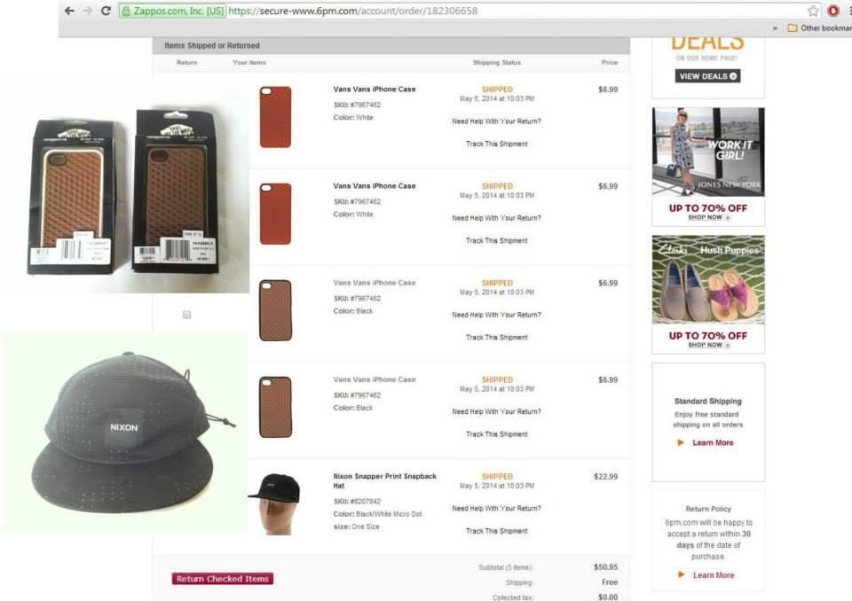The height and width of the screenshot is (601, 852).
Task: Click the Nixon hat product thumbnail
Action: (x=275, y=503)
